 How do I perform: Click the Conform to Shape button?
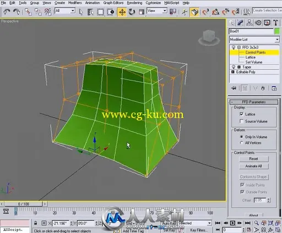(x=254, y=177)
